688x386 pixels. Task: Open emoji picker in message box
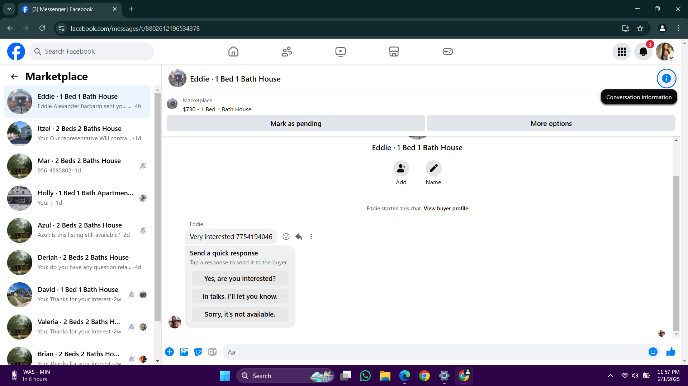(653, 352)
